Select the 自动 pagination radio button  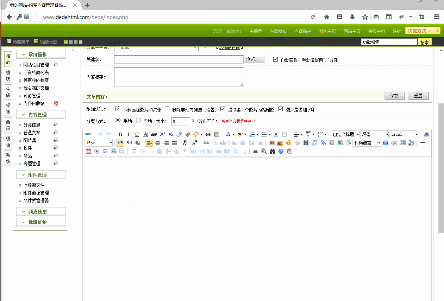pos(138,120)
